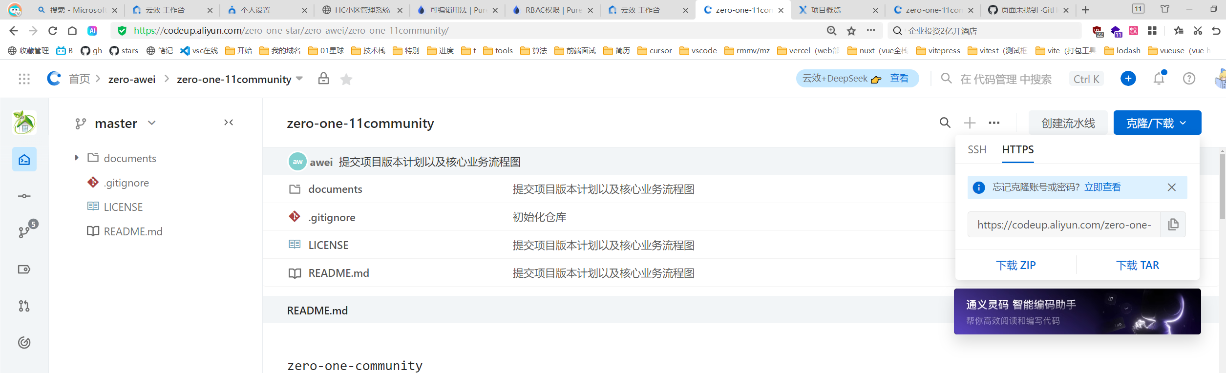Click the browser home icon
The image size is (1226, 373).
tap(72, 31)
